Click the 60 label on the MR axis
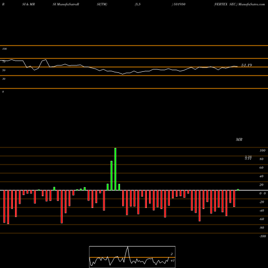This screenshot has width=268, height=268. [261, 168]
